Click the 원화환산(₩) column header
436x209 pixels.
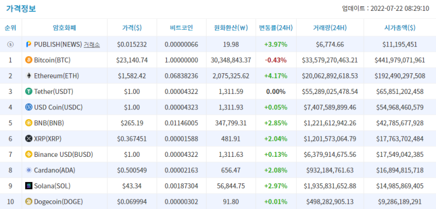[231, 27]
